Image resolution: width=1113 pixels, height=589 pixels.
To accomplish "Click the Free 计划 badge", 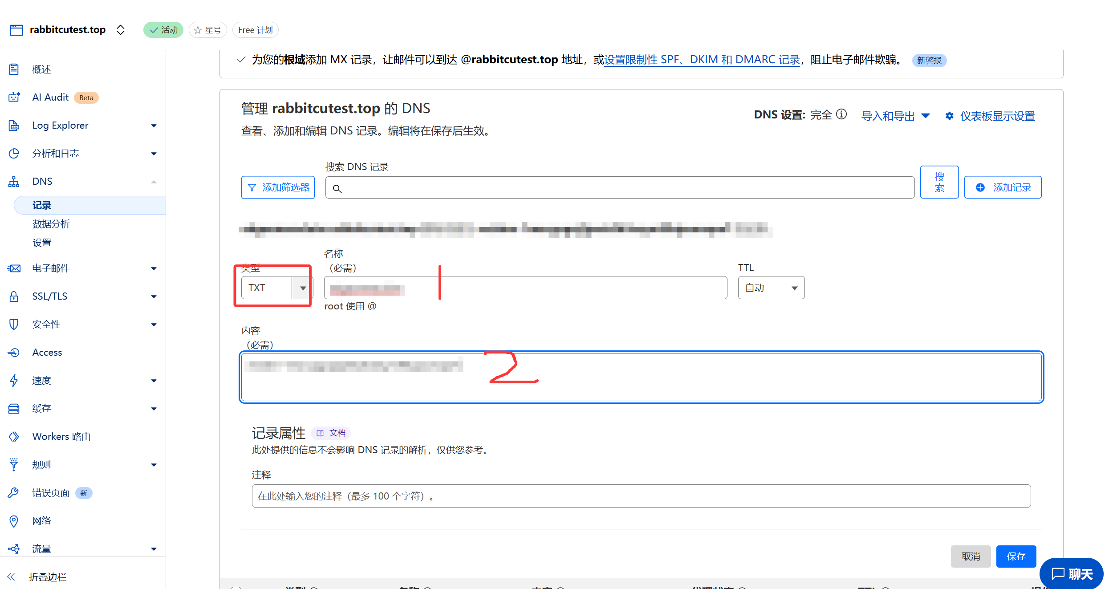I will (x=255, y=30).
